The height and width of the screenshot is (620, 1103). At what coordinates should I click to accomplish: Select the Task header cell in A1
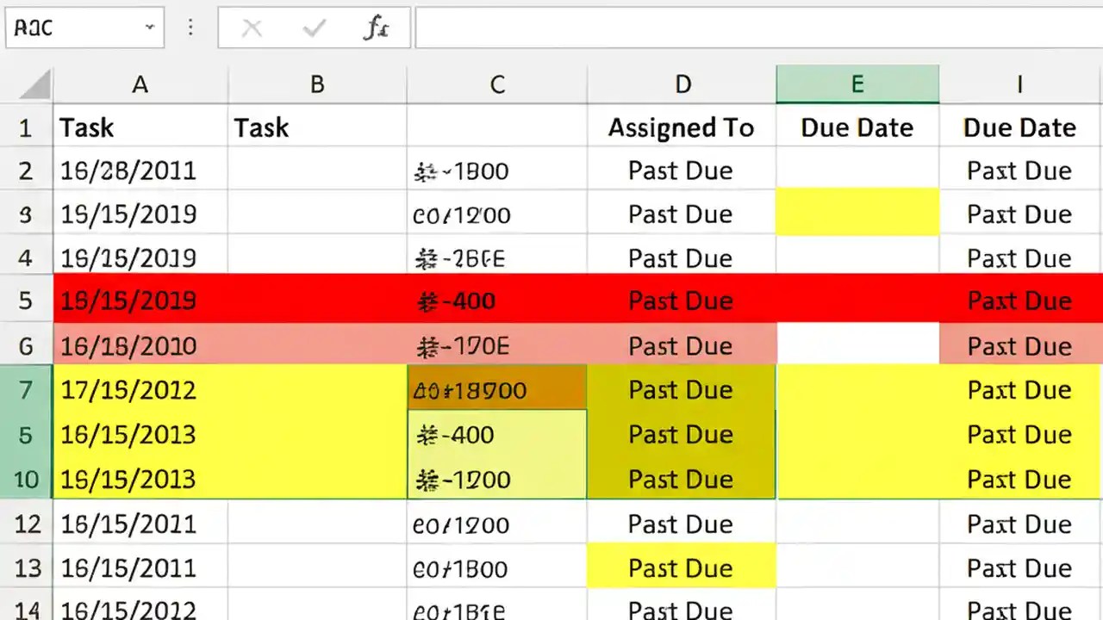tap(140, 127)
